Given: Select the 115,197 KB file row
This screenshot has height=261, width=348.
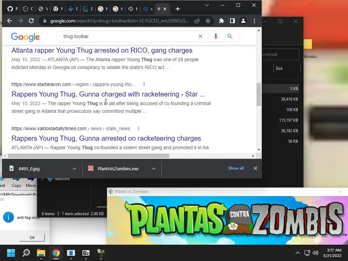Looking at the screenshot, I should pyautogui.click(x=281, y=120).
